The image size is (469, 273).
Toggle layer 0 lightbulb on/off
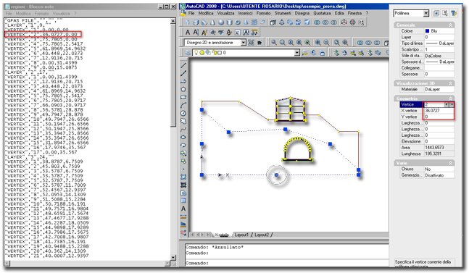click(x=196, y=53)
